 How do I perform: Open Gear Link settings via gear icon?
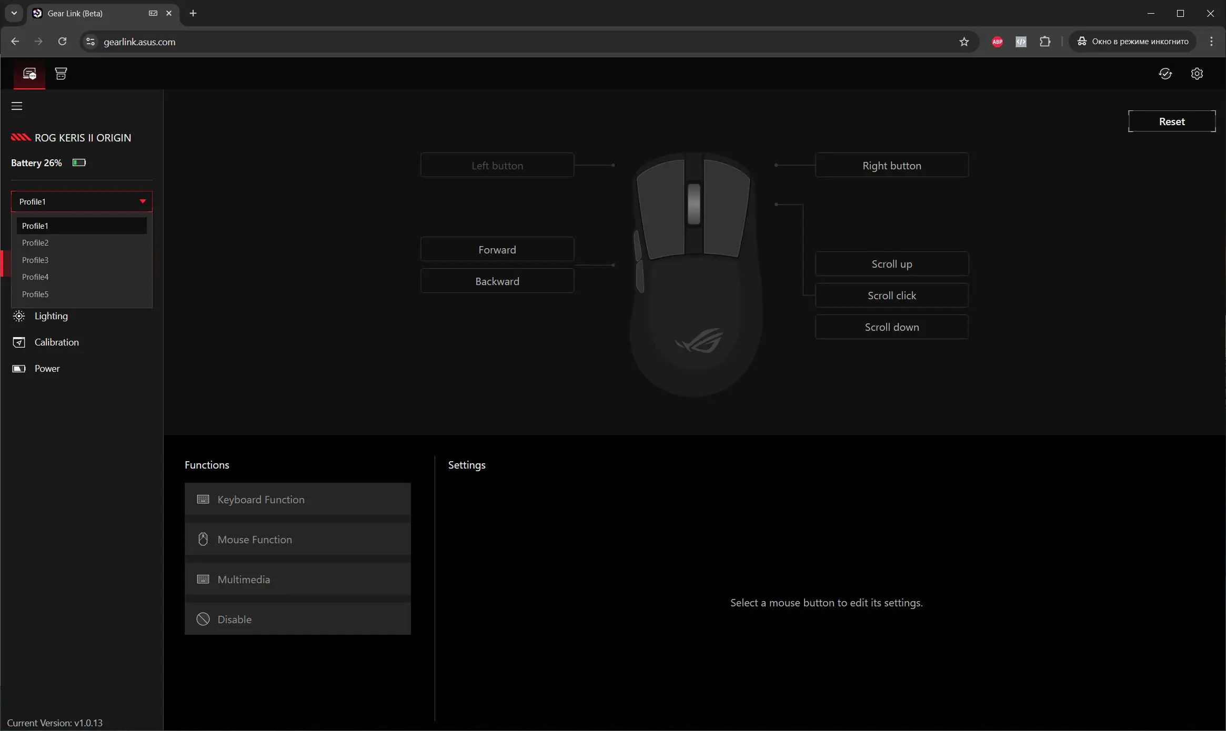click(1198, 74)
